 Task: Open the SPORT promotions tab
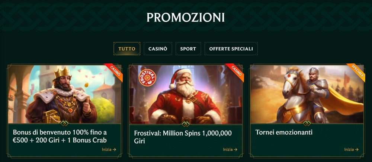188,49
